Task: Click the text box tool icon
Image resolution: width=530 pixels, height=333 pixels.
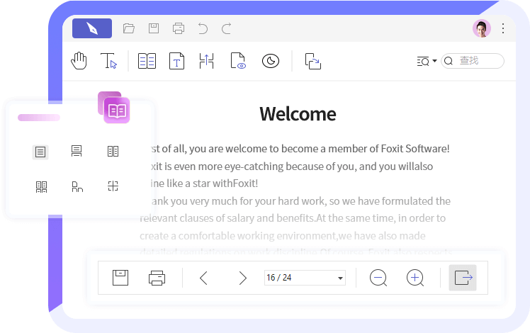Action: coord(176,62)
